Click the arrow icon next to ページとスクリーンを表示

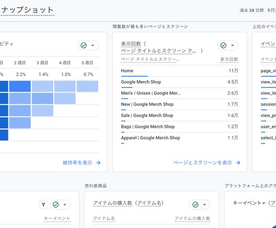(238, 163)
